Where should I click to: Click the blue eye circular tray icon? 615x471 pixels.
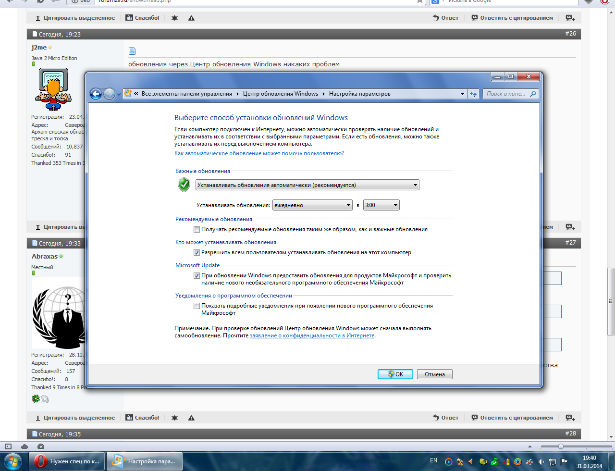coord(517,461)
